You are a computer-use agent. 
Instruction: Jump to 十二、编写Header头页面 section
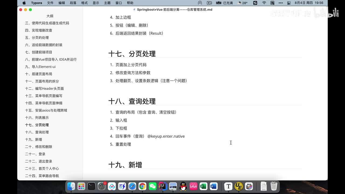click(44, 89)
